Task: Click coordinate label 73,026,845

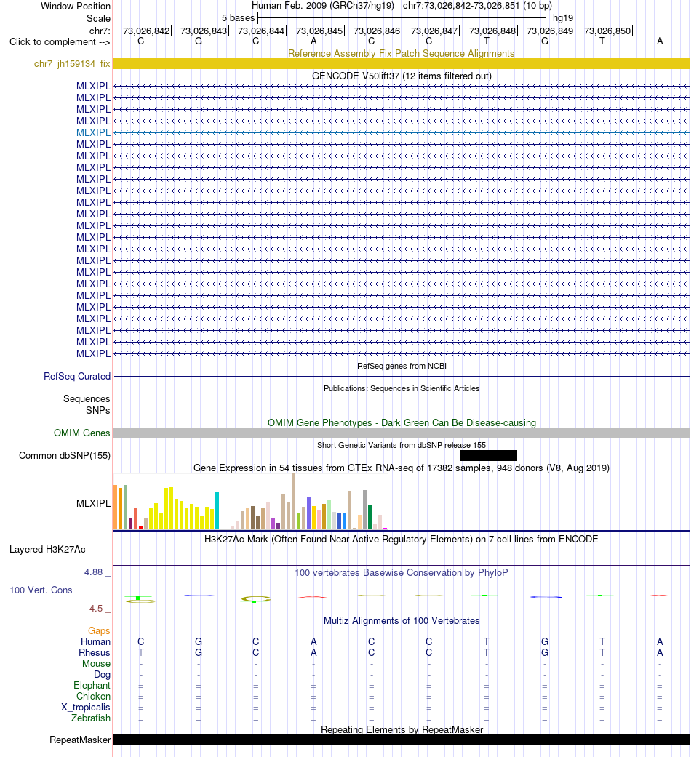Action: coord(319,31)
